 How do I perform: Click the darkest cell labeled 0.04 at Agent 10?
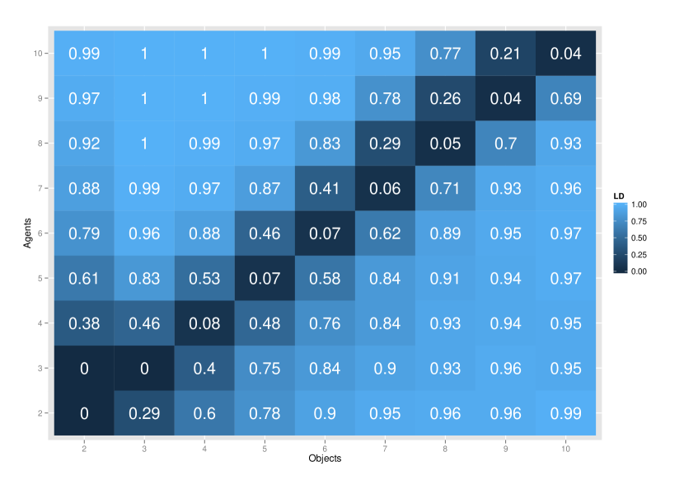click(x=565, y=54)
